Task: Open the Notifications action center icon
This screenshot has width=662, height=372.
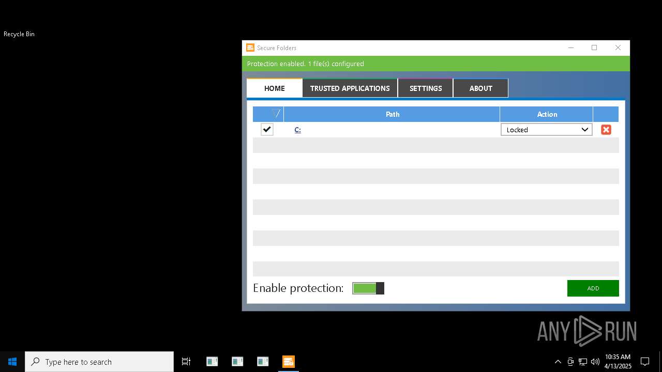Action: pos(645,362)
